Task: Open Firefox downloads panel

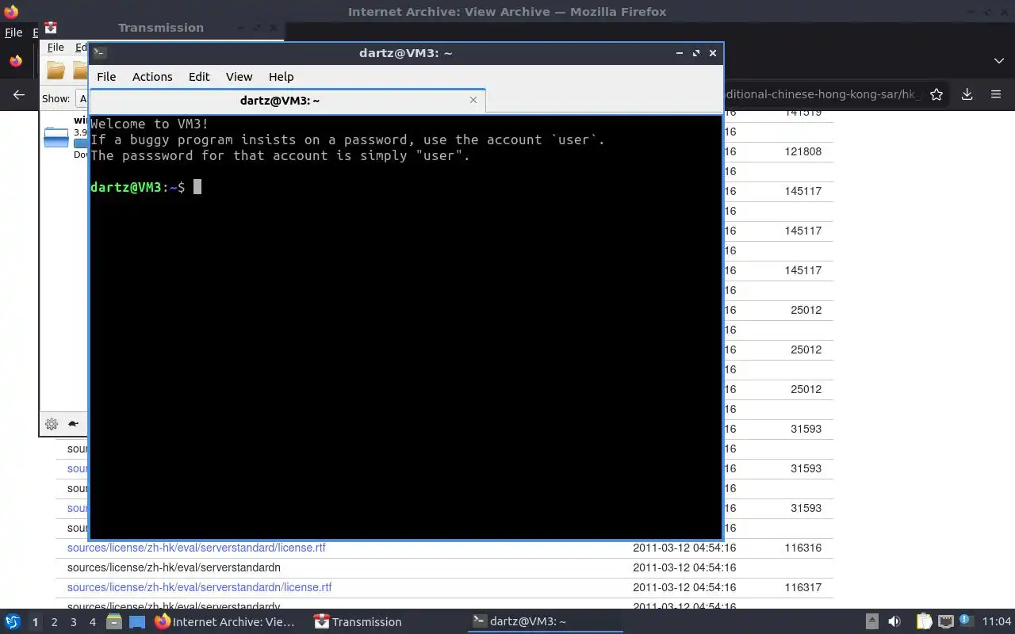Action: click(967, 94)
